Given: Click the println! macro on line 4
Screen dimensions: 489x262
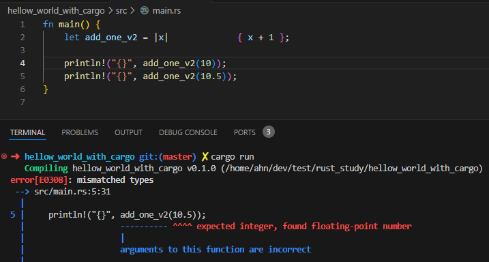Looking at the screenshot, I should (x=85, y=63).
